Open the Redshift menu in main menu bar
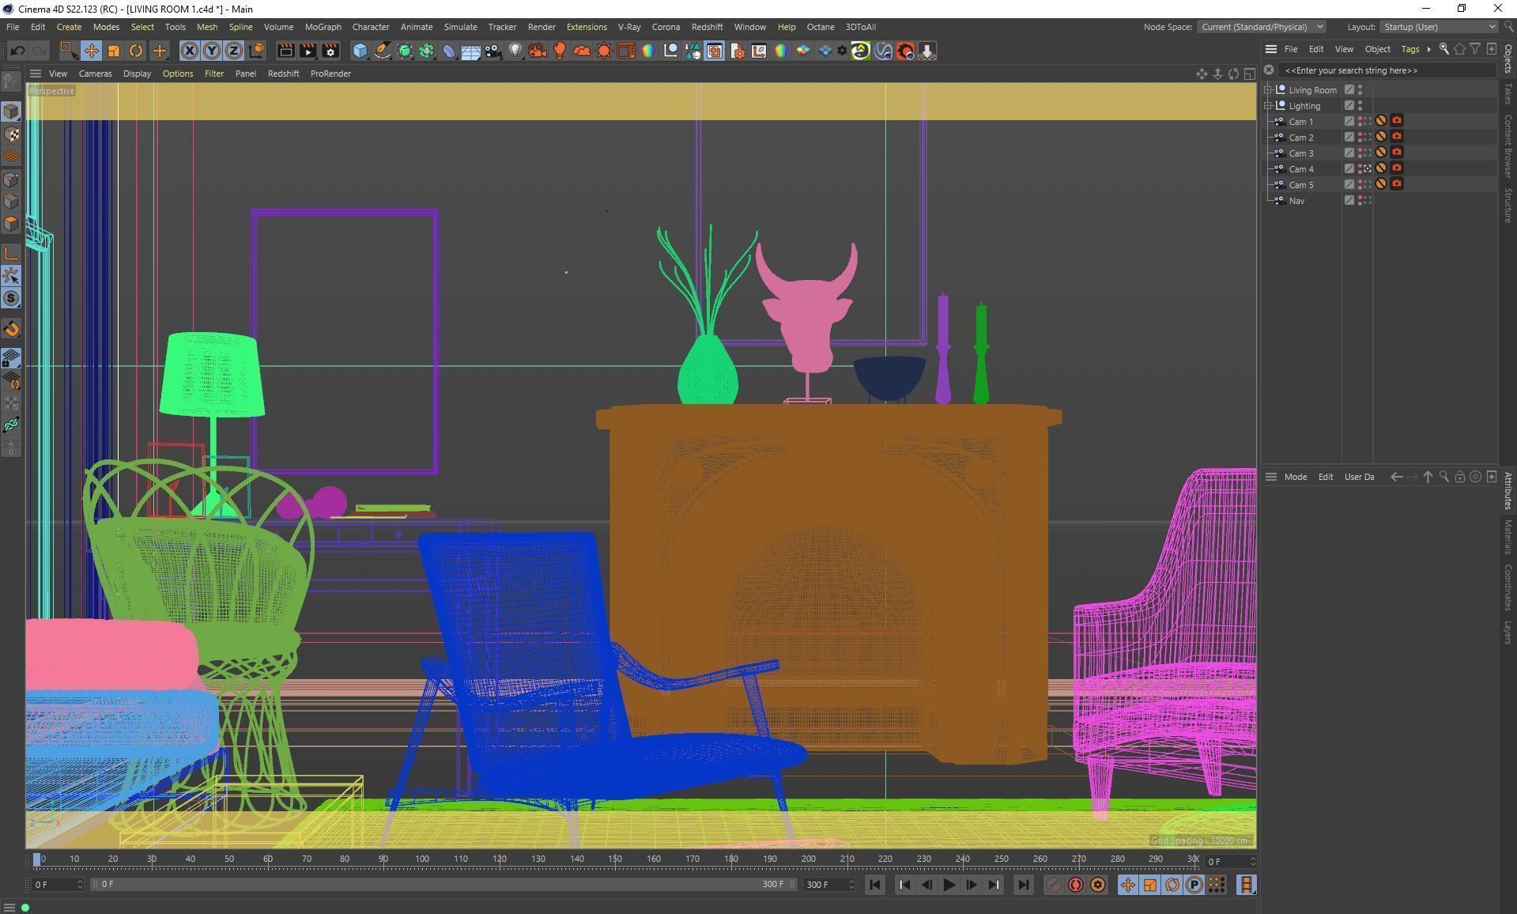 tap(707, 27)
